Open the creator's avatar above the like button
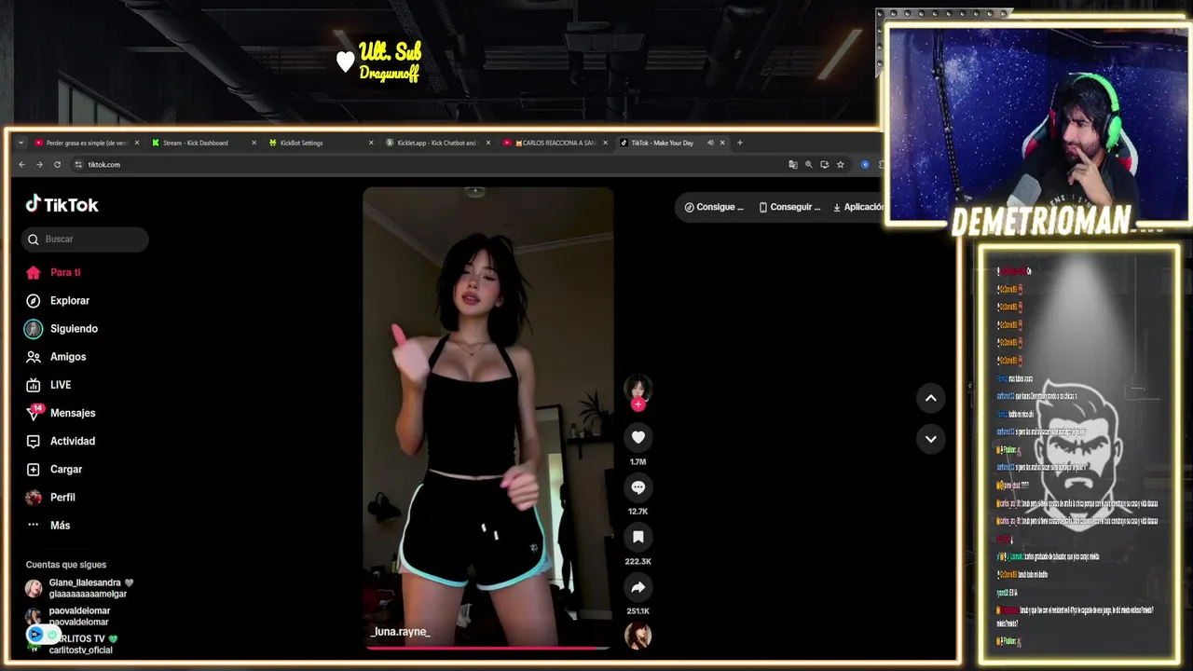The width and height of the screenshot is (1193, 671). (x=638, y=387)
